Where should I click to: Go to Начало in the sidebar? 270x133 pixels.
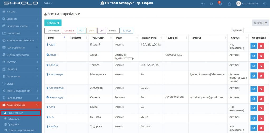point(21,12)
